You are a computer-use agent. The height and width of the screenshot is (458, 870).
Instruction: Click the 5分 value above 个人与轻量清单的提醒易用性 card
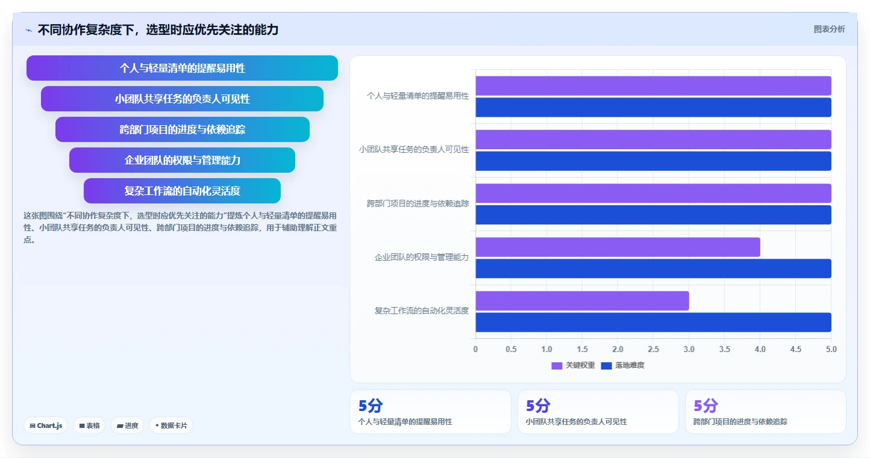click(x=371, y=406)
